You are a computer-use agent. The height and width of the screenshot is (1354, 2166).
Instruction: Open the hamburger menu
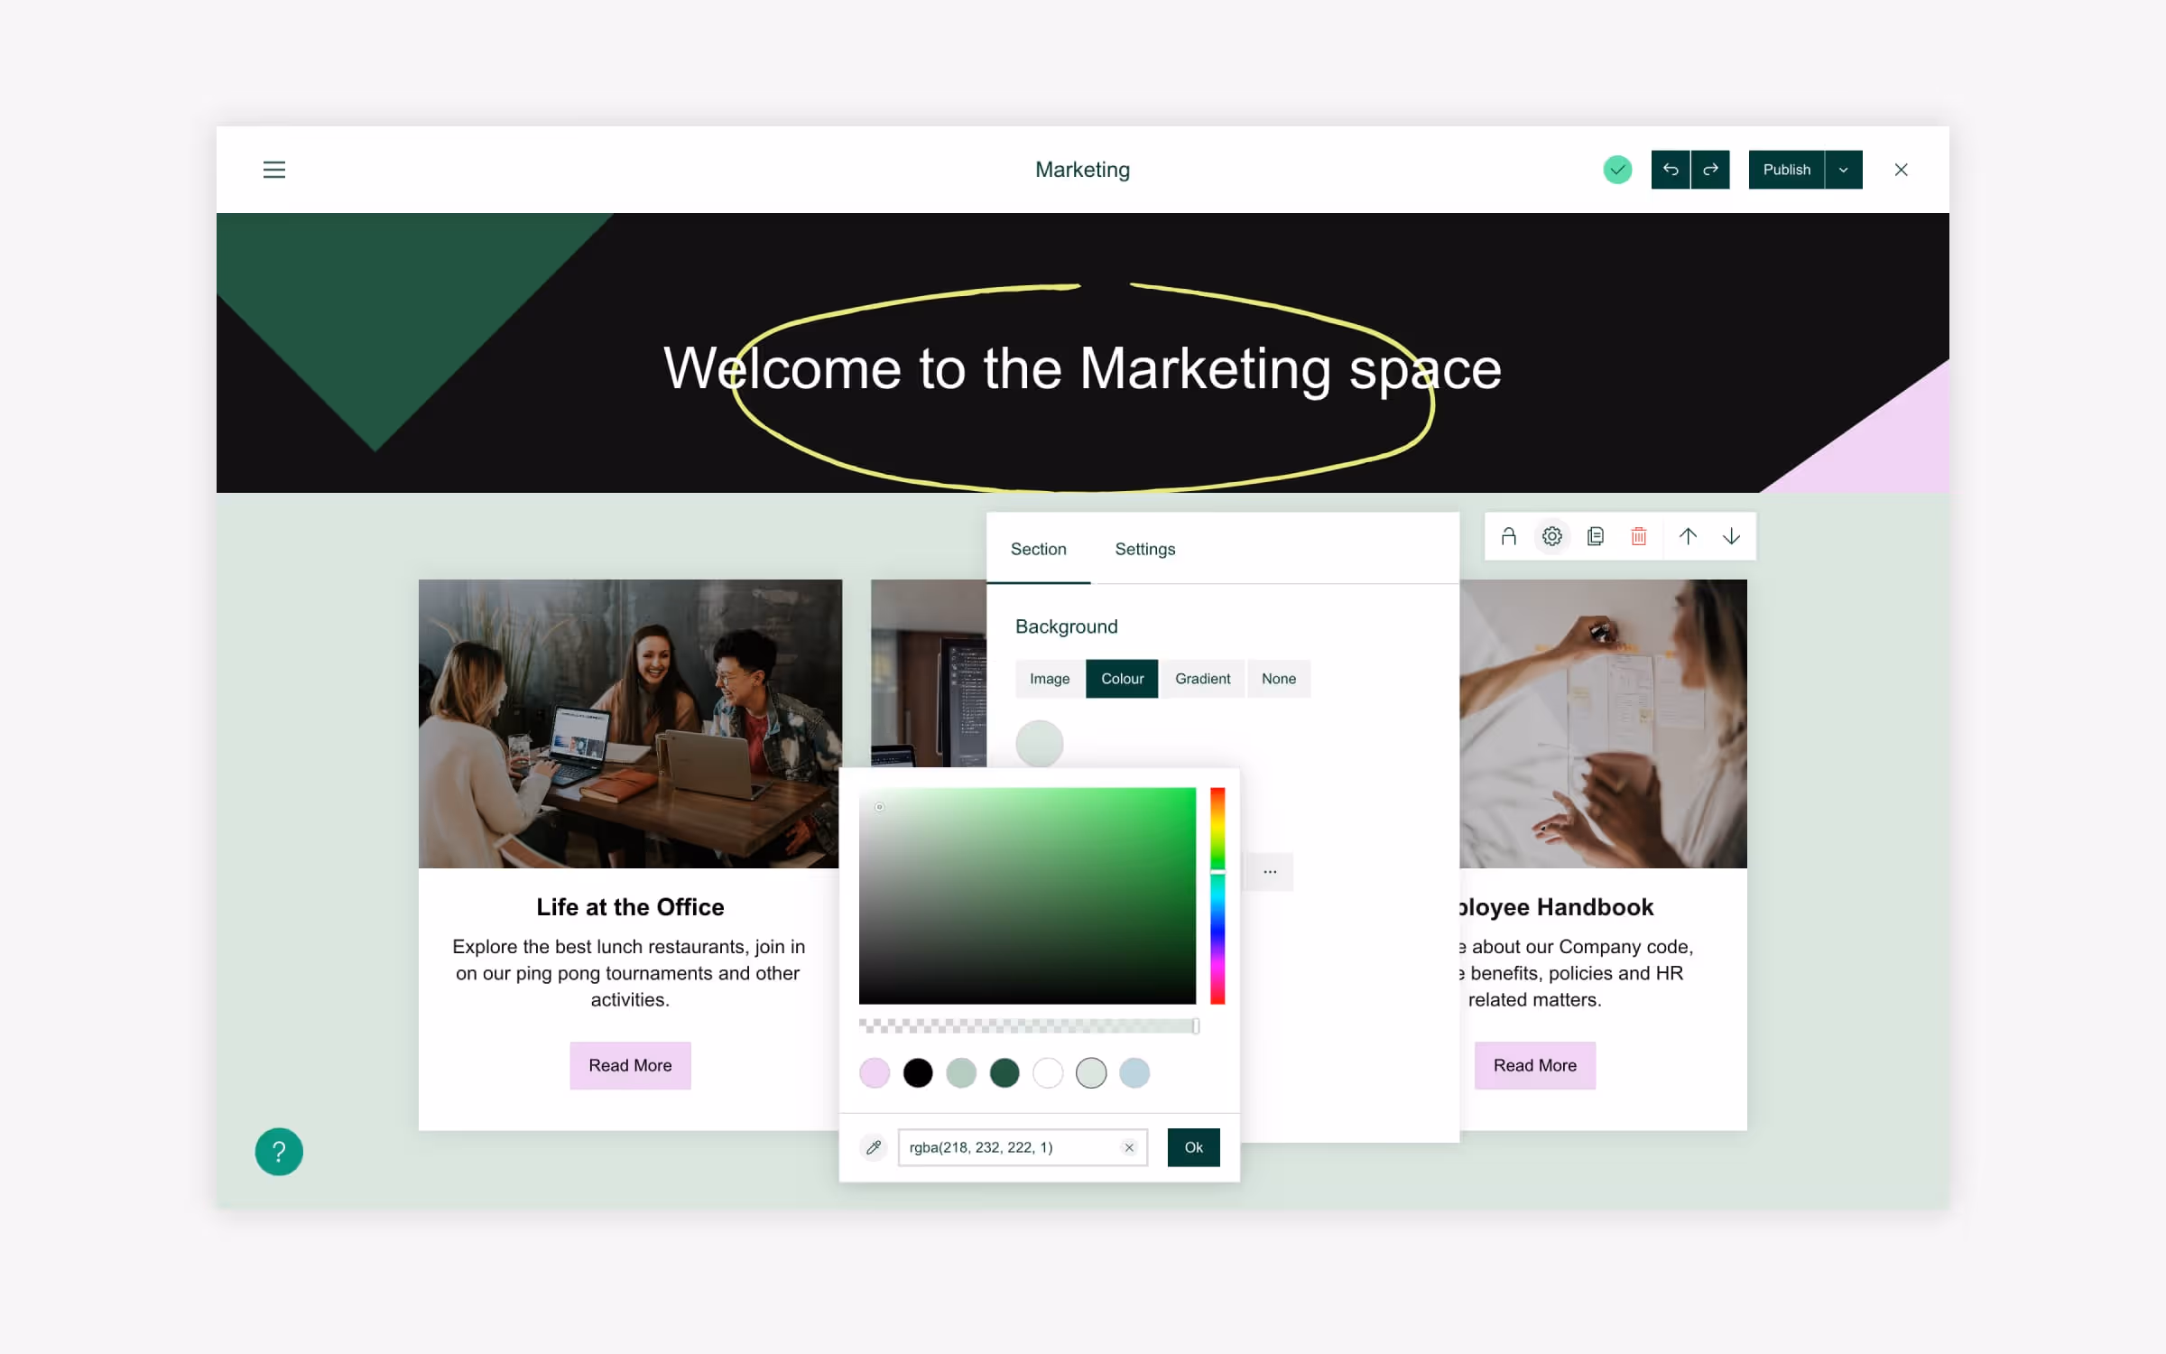tap(273, 170)
